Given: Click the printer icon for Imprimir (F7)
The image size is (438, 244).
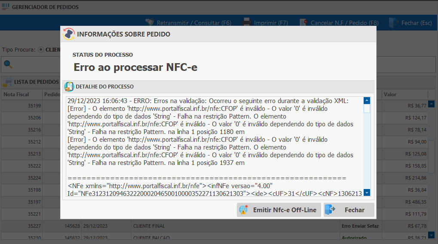Looking at the screenshot, I should [247, 22].
